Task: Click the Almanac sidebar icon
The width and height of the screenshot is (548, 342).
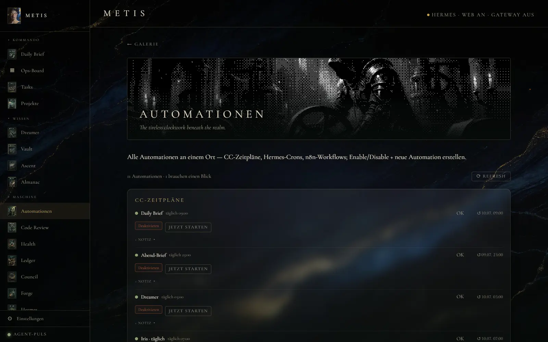Action: point(12,182)
